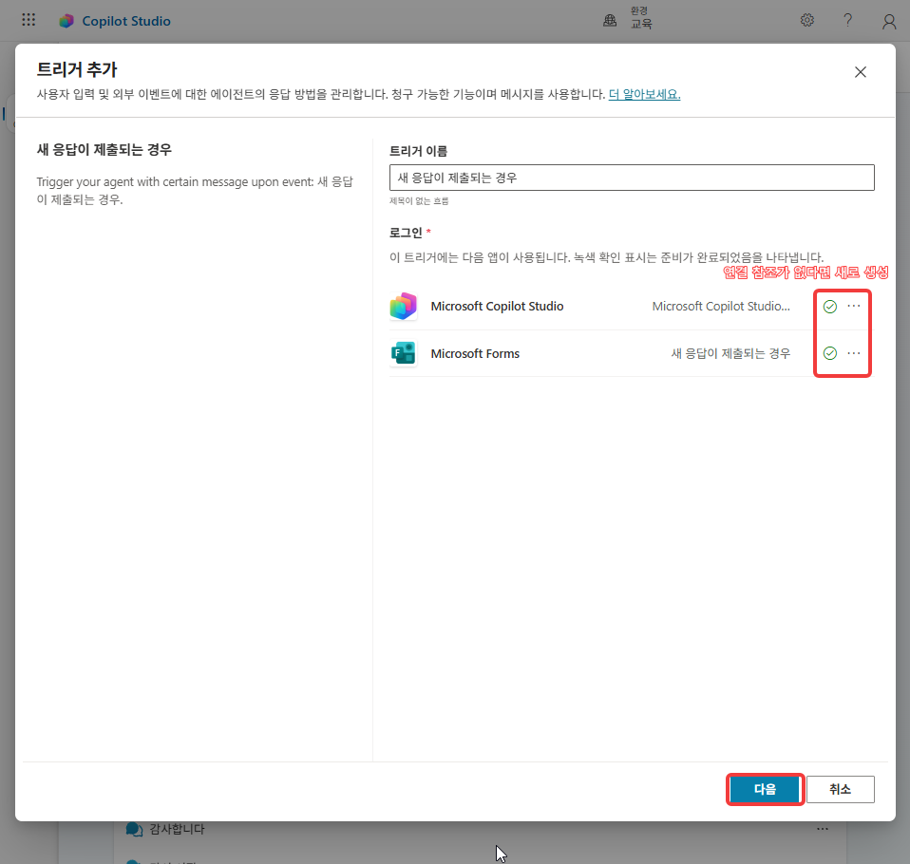The width and height of the screenshot is (910, 864).
Task: Focus the 트리거 이름 input field
Action: tap(632, 178)
